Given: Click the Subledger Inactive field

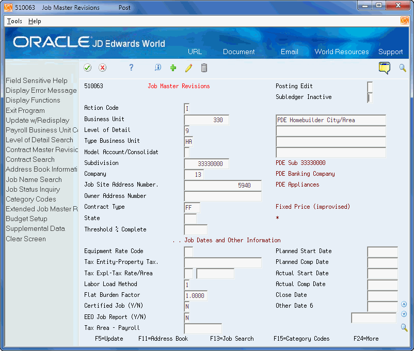Looking at the screenshot, I should coord(370,98).
